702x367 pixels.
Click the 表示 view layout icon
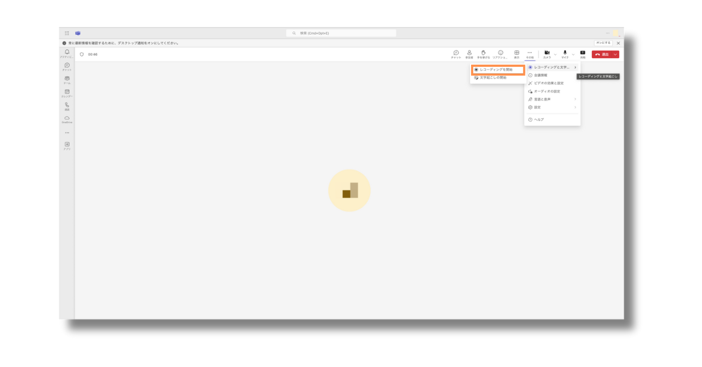[x=517, y=54]
